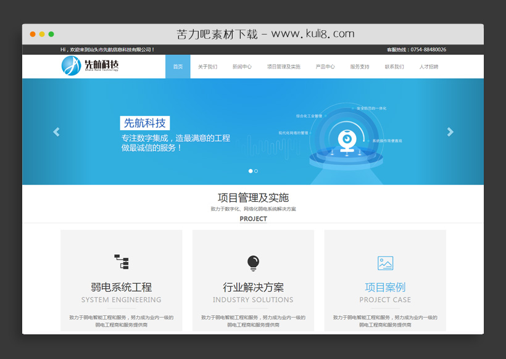Select the flowchart icon above 弱电系统工程
Screen dimensions: 506x359
(121, 261)
